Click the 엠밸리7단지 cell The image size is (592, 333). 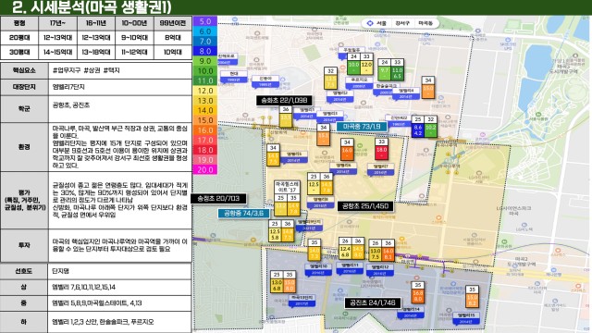click(x=120, y=87)
